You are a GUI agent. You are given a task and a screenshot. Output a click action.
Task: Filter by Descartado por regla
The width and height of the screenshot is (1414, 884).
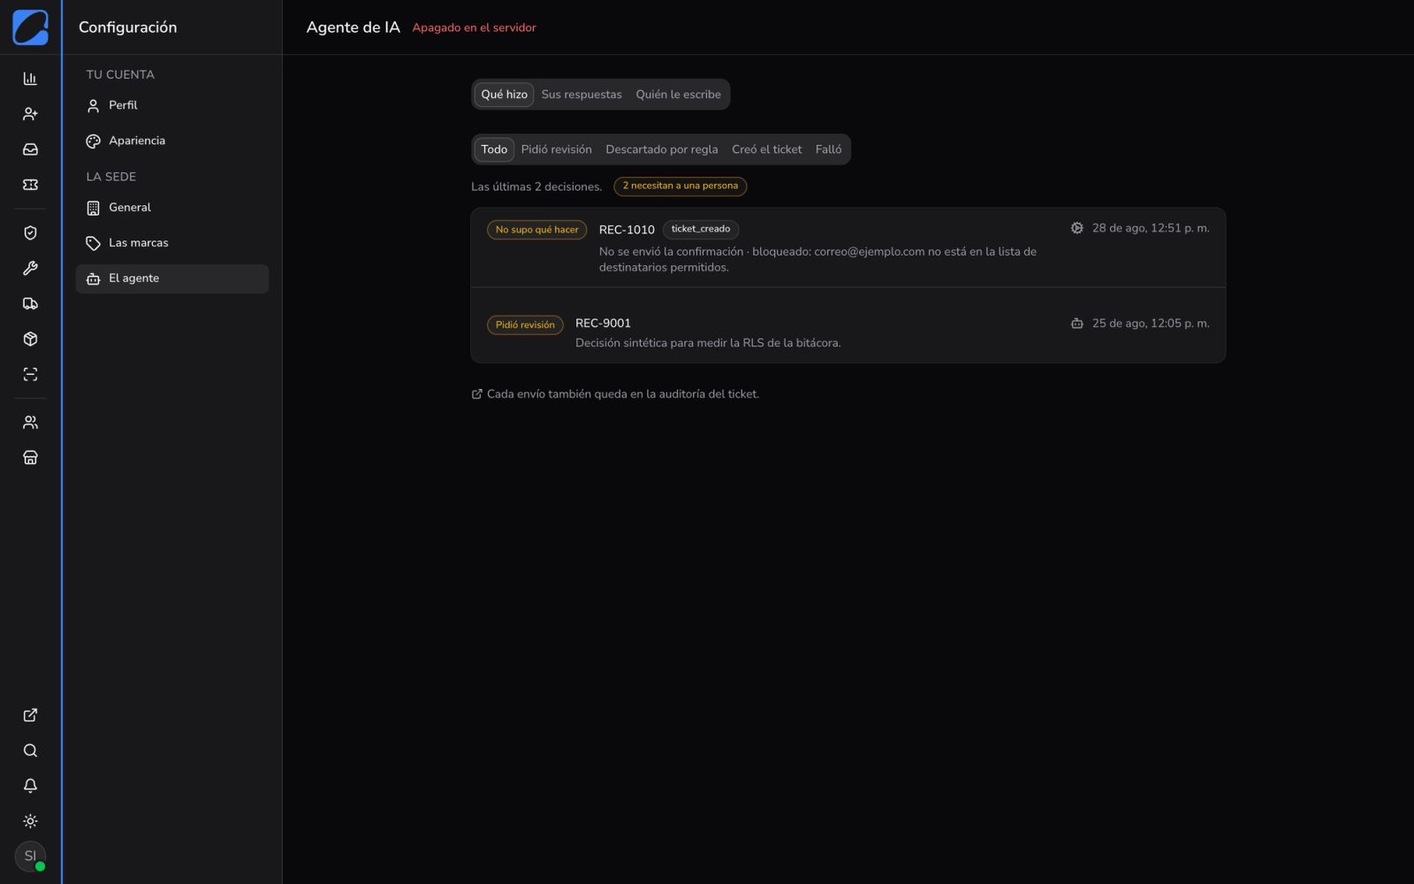662,149
